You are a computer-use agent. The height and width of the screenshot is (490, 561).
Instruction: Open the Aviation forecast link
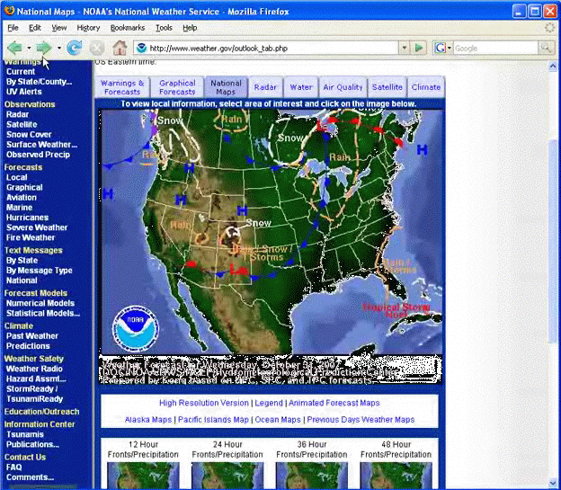click(22, 197)
